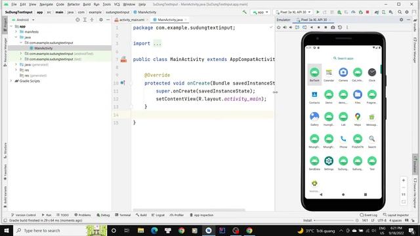The height and width of the screenshot is (236, 420).
Task: Open the emulator extended controls three-dot menu
Action: pyautogui.click(x=347, y=28)
